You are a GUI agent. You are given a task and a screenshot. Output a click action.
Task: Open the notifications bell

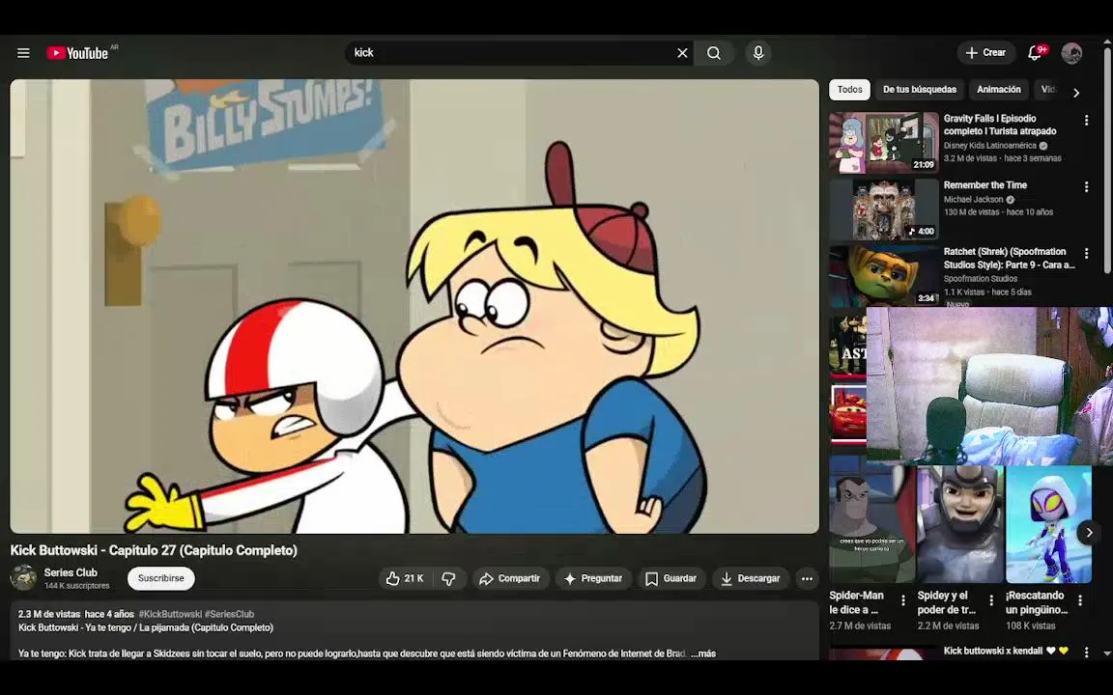coord(1036,53)
